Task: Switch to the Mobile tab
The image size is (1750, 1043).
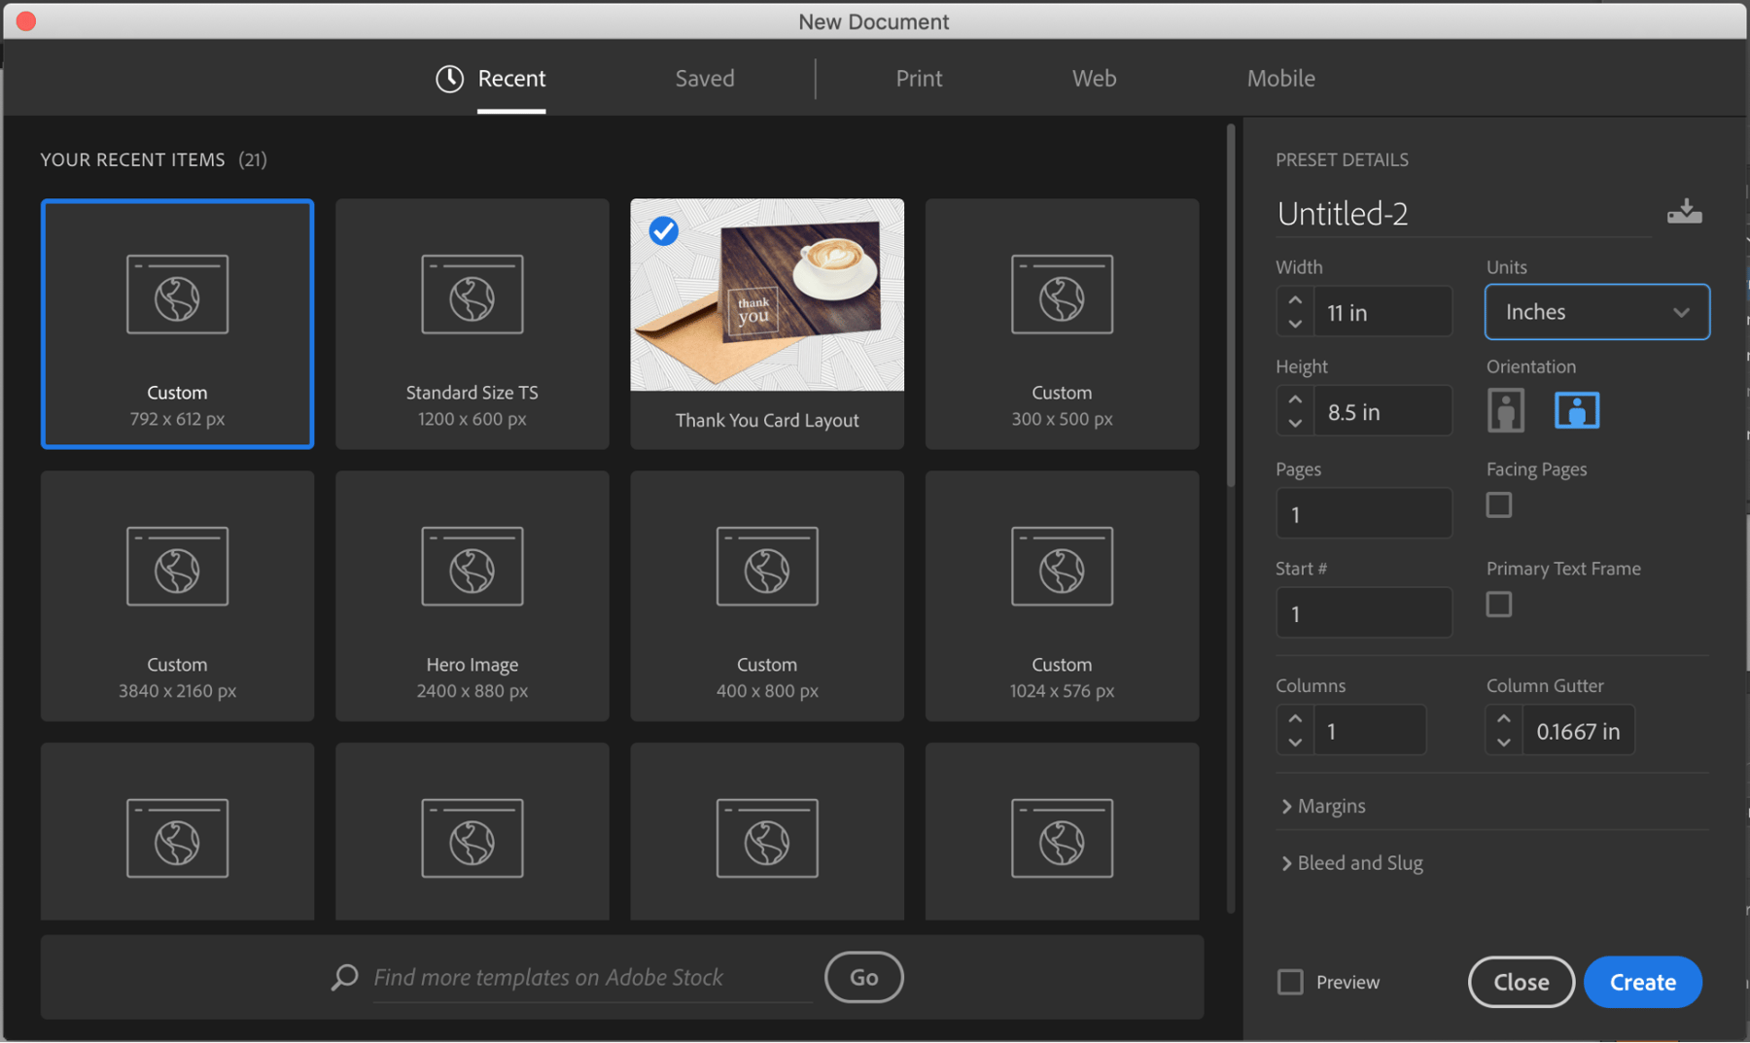Action: pos(1280,78)
